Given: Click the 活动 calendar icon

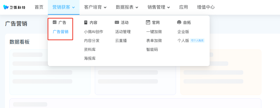Looking at the screenshot, I should (117, 22).
